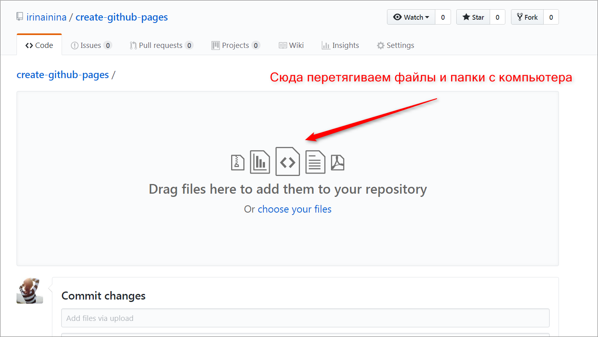Click the code file icon in drop area

coord(288,161)
